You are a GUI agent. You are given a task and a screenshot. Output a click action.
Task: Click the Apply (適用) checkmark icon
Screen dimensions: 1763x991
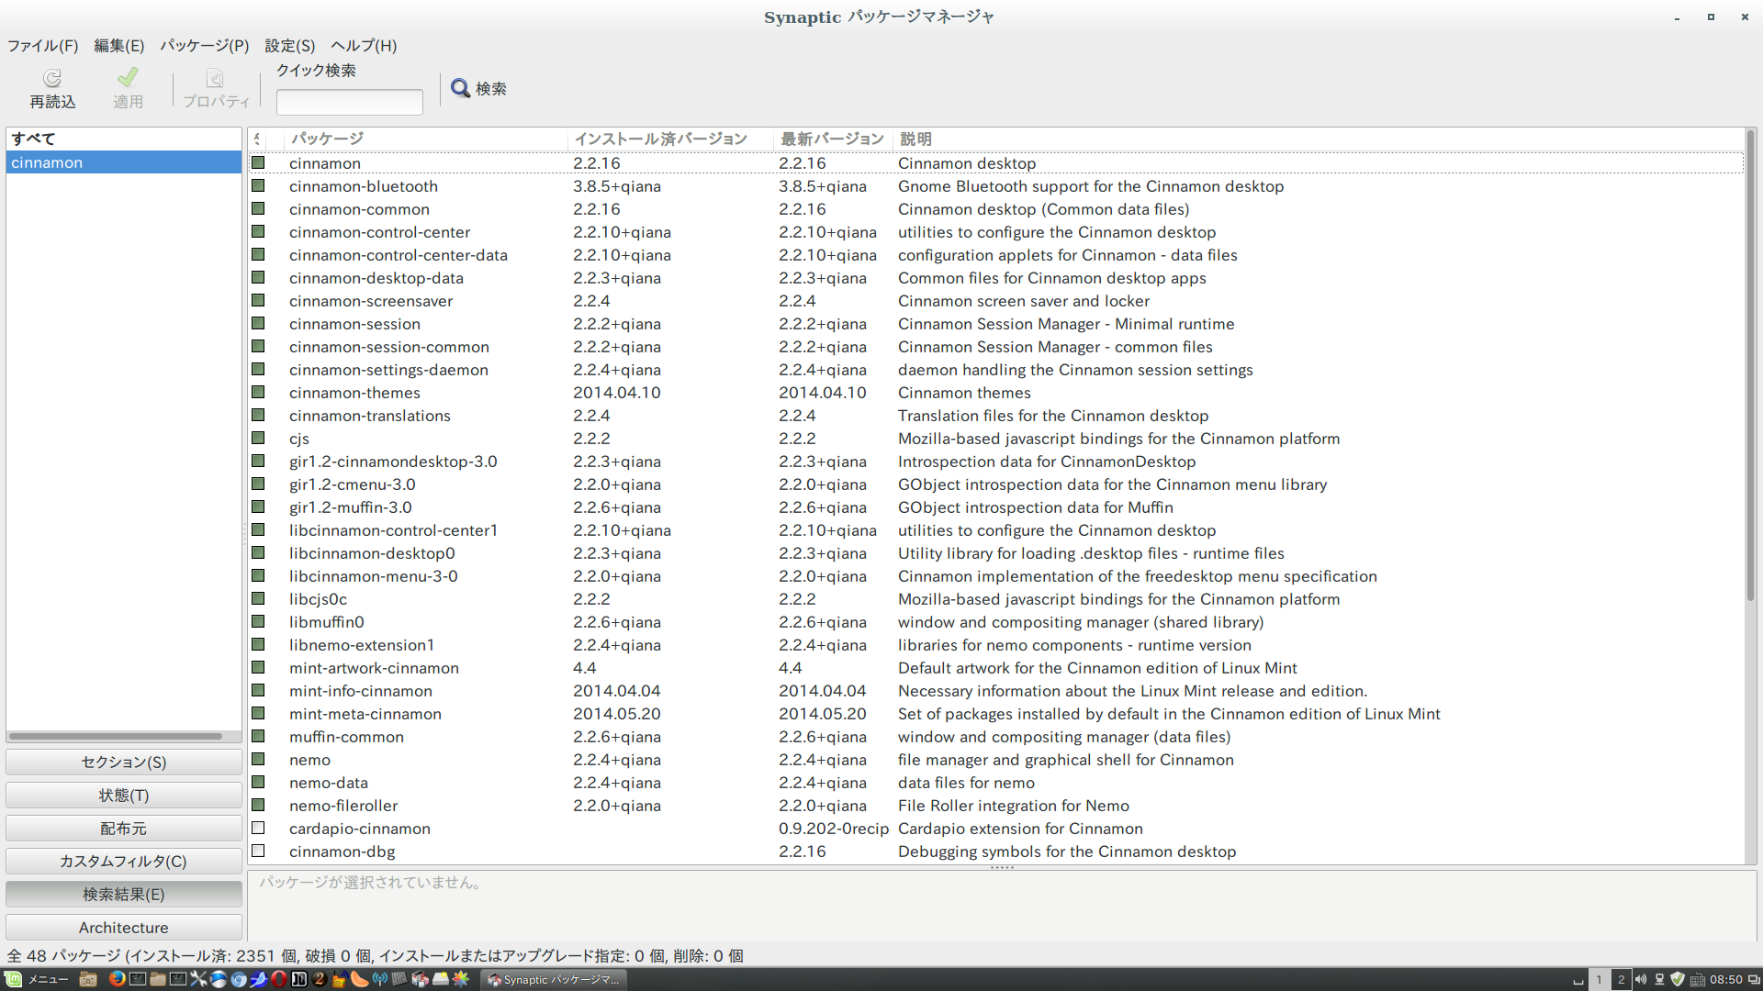(128, 77)
